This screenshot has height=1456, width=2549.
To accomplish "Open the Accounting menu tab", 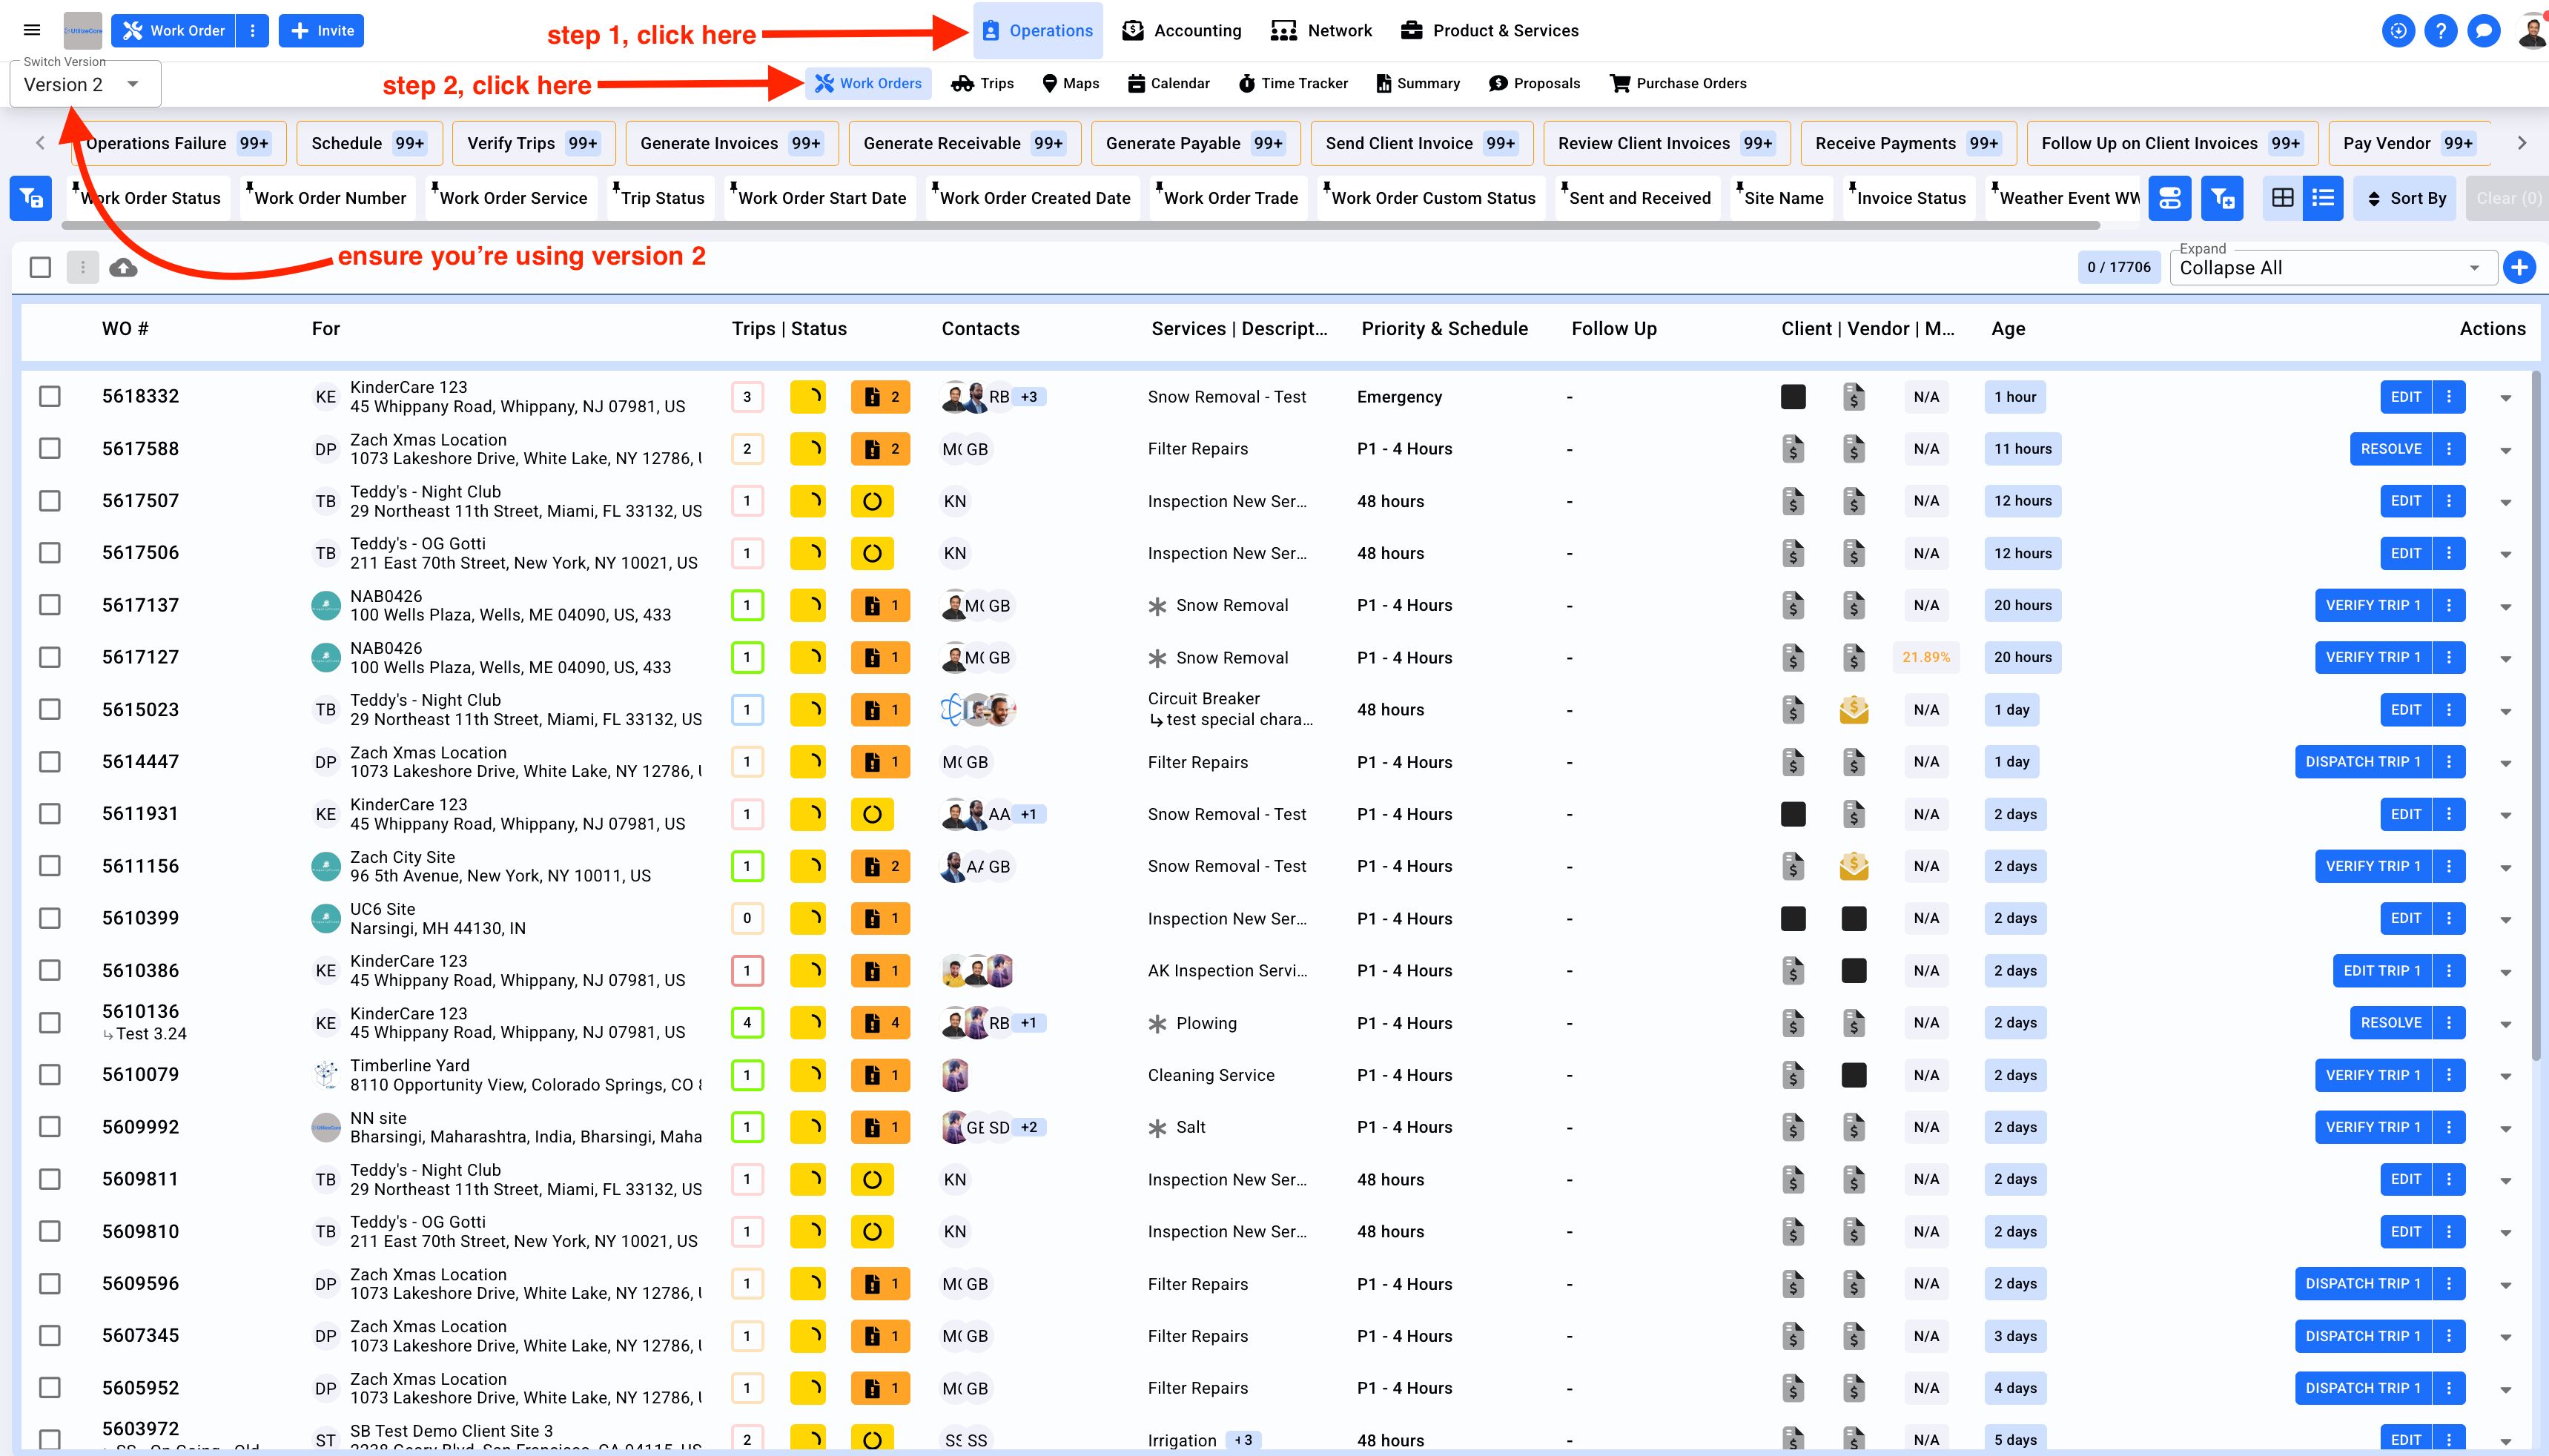I will coord(1181,30).
